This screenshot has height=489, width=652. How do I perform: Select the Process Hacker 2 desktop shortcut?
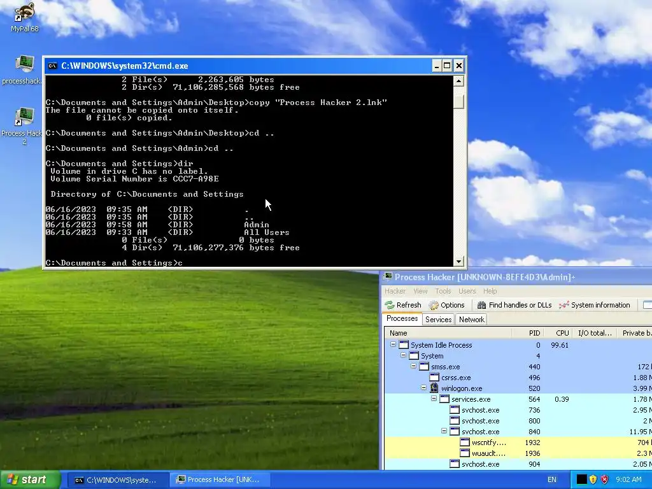pyautogui.click(x=22, y=126)
